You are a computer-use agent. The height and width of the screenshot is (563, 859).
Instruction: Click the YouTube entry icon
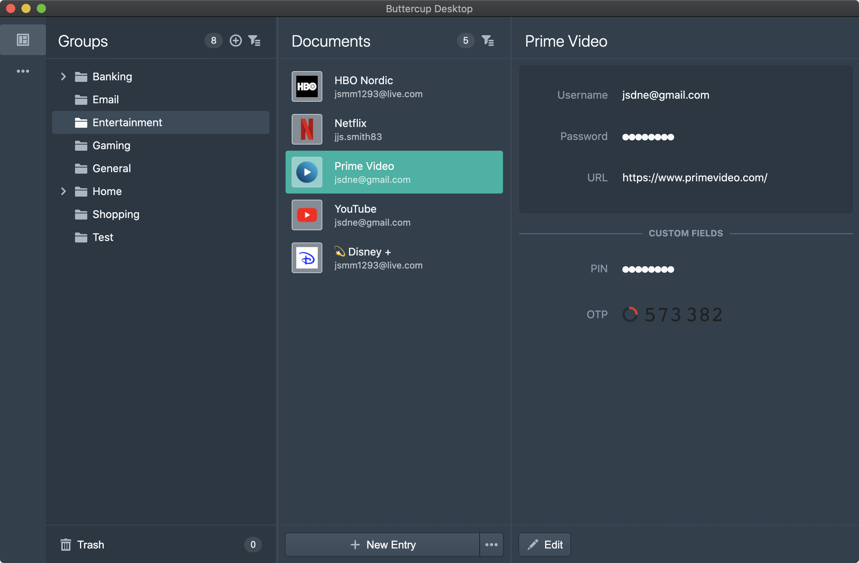307,214
